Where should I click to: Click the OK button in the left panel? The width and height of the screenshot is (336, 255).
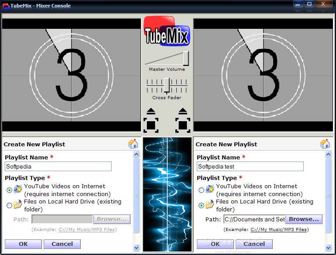pos(23,244)
